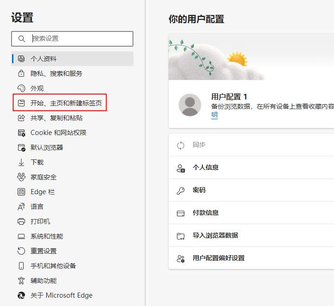Click the 个人资料 profile icon
The image size is (334, 306).
point(21,58)
